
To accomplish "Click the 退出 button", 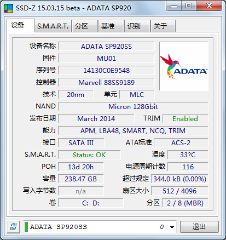I will coord(199,227).
